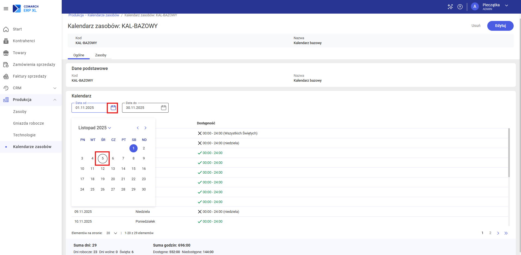Open Gniazda robocze in sidebar
Viewport: 521px width, 255px height.
[29, 123]
